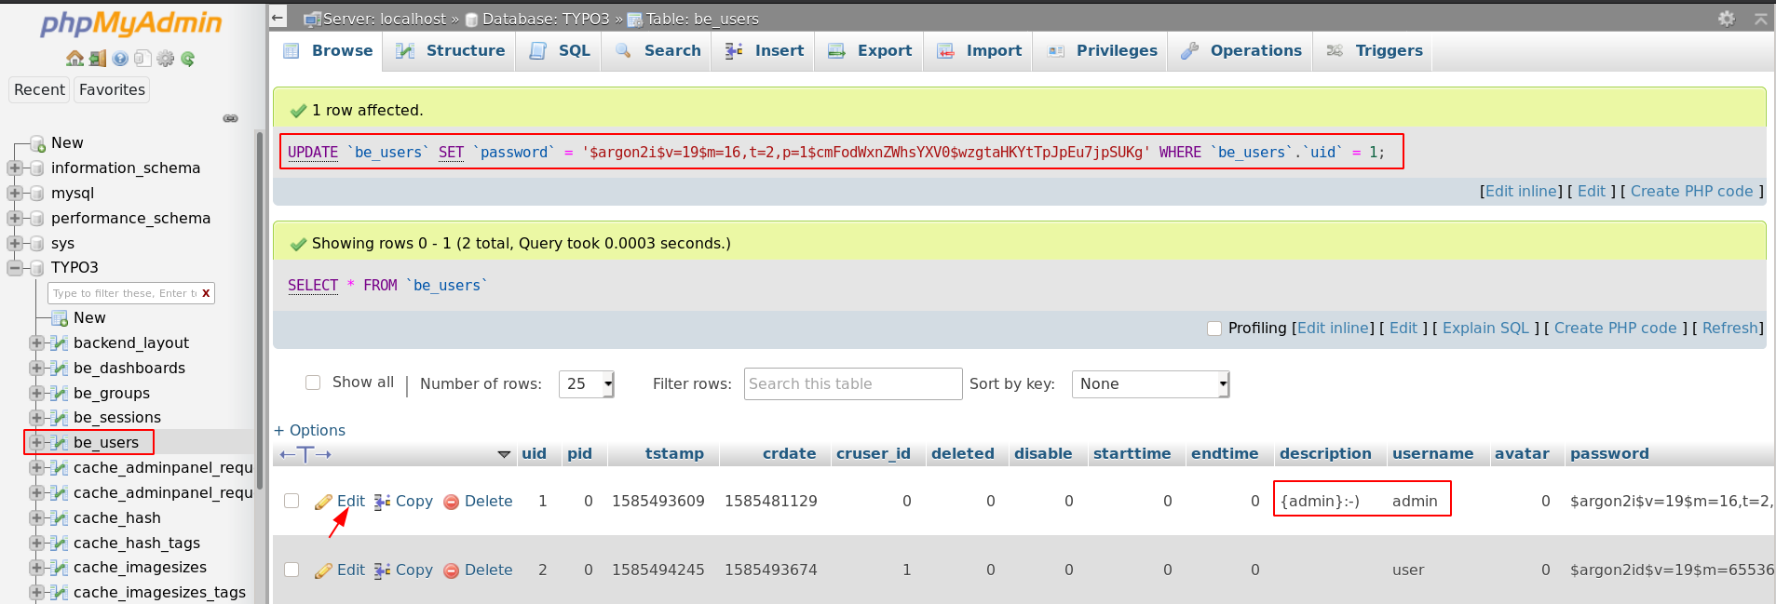Open the Triggers tab

coord(1374,51)
